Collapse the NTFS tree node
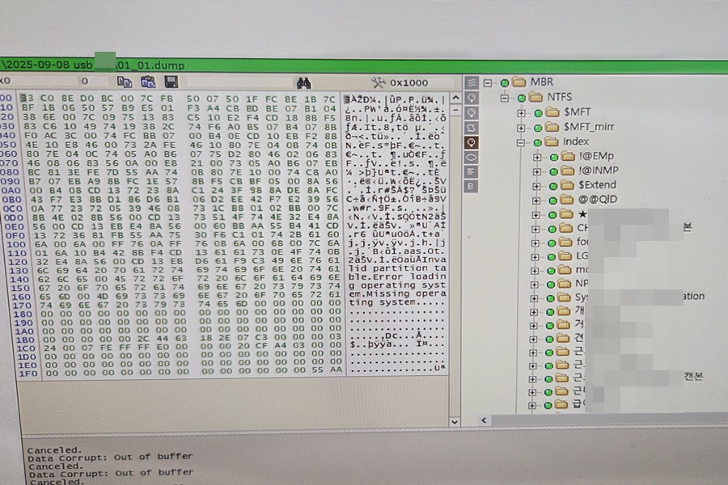The height and width of the screenshot is (485, 728). (x=506, y=98)
